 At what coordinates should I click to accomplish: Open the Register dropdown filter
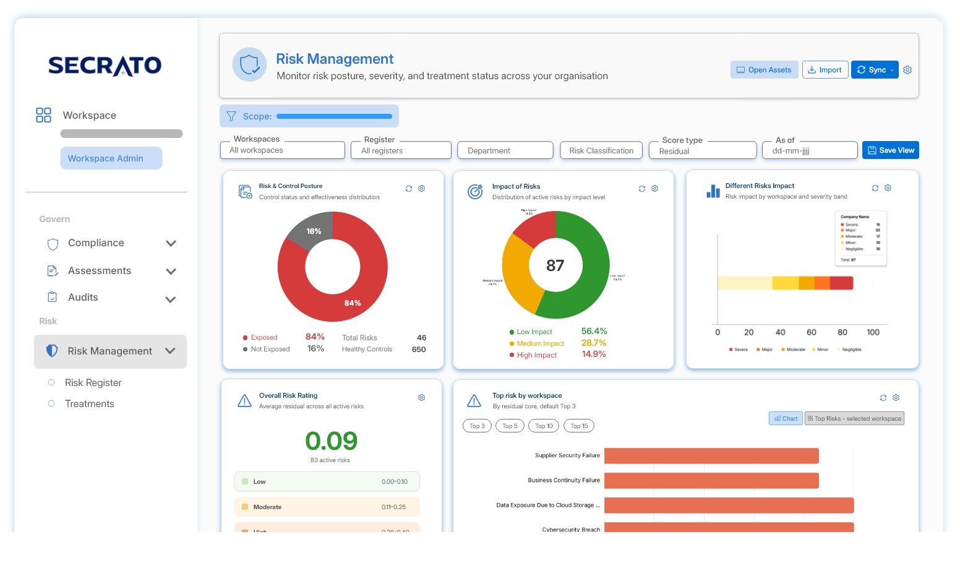[x=401, y=150]
